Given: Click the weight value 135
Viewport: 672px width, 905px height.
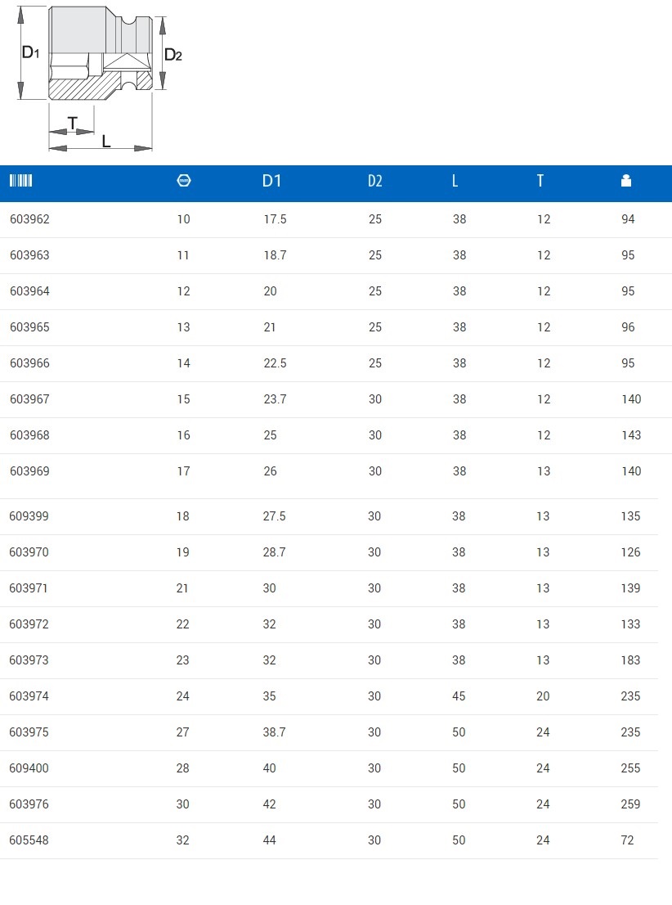Looking at the screenshot, I should (x=631, y=516).
